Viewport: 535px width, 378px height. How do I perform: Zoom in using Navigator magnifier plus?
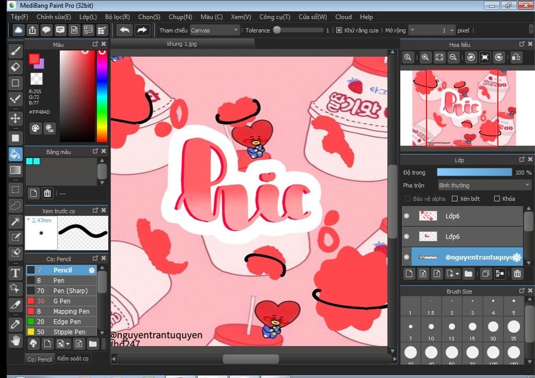tap(425, 57)
